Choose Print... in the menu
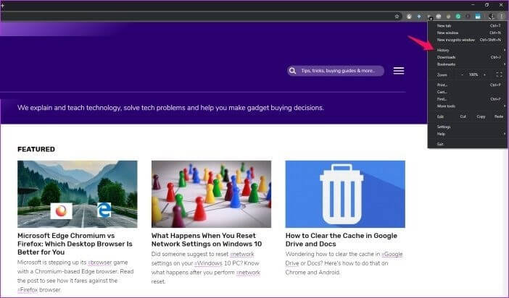The width and height of the screenshot is (509, 298). 468,85
